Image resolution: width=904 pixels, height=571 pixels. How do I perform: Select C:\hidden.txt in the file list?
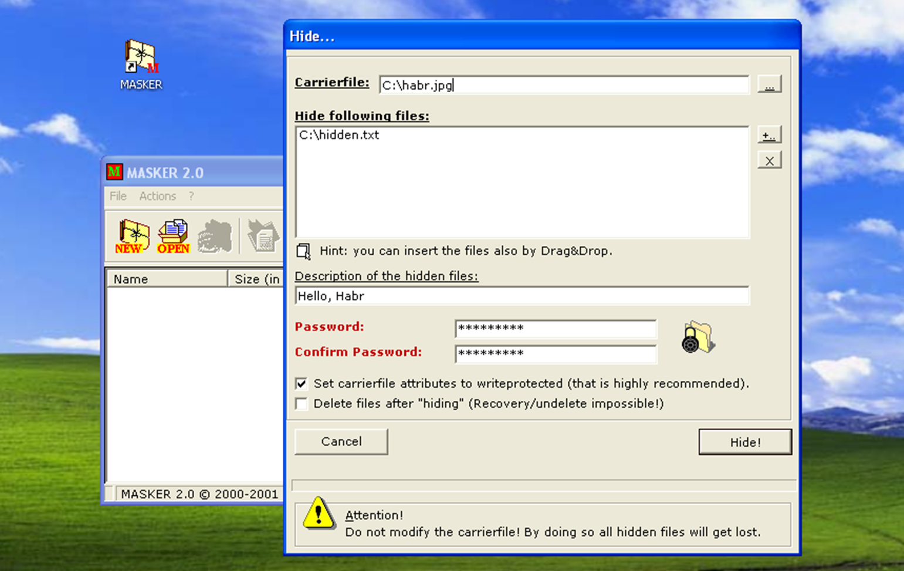339,135
